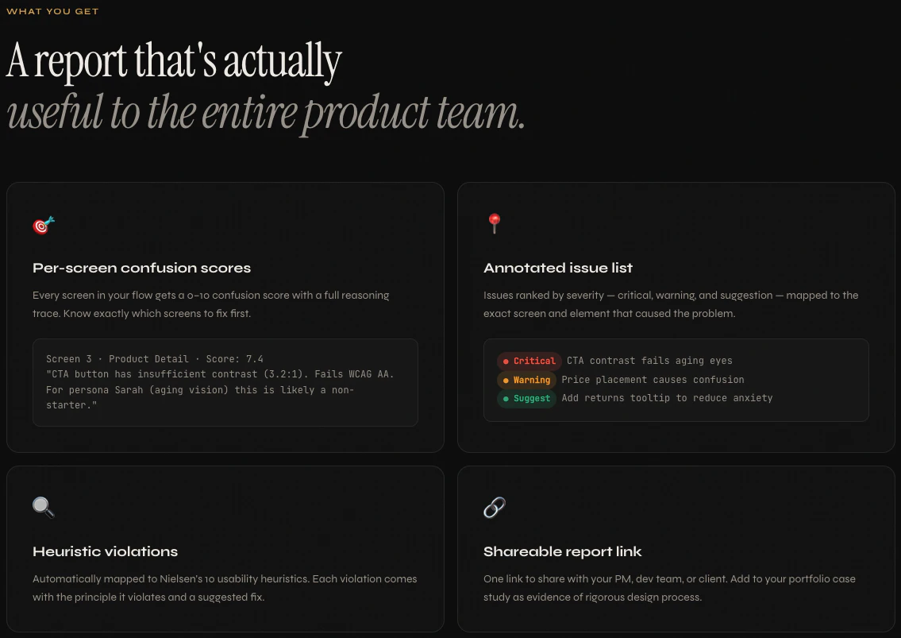Select the Suggest severity badge
Image resolution: width=901 pixels, height=638 pixels.
pyautogui.click(x=526, y=398)
